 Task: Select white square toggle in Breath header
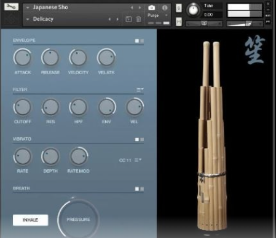point(137,189)
